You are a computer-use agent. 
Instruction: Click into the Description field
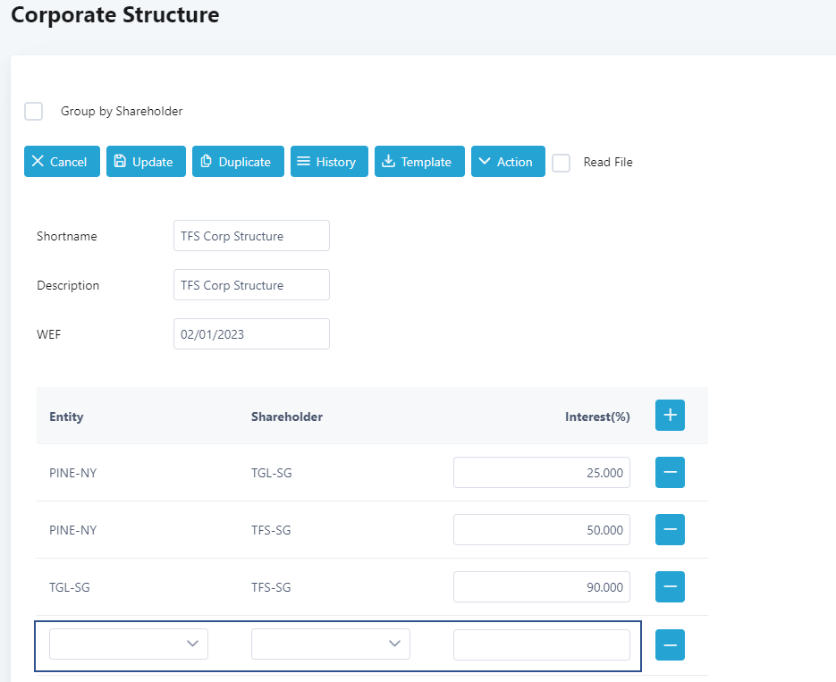click(x=251, y=285)
